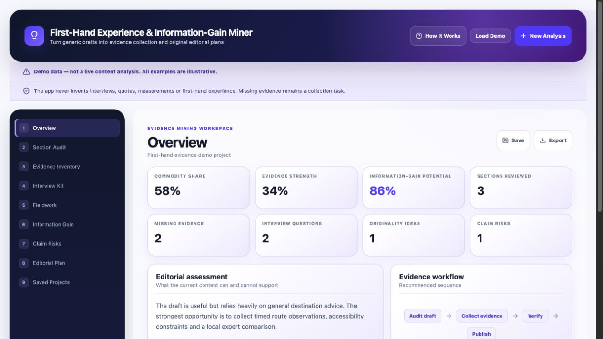Click the floppy disk icon in Save
This screenshot has height=339, width=603.
tap(505, 140)
